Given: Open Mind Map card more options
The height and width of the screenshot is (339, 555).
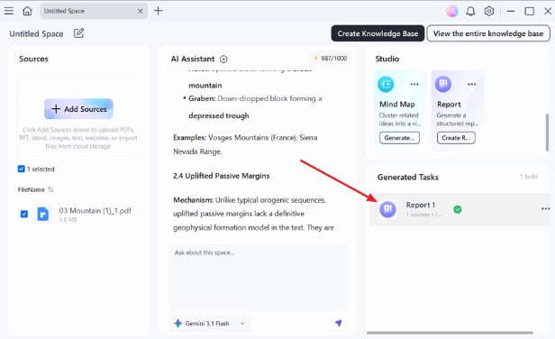Looking at the screenshot, I should (x=414, y=85).
